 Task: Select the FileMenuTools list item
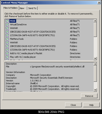point(17,39)
